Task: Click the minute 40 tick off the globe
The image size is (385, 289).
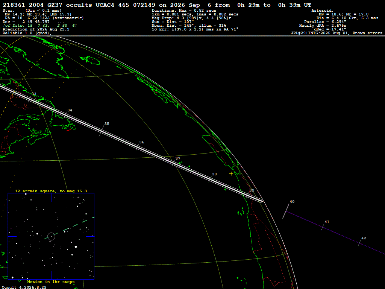Action: tap(286, 211)
